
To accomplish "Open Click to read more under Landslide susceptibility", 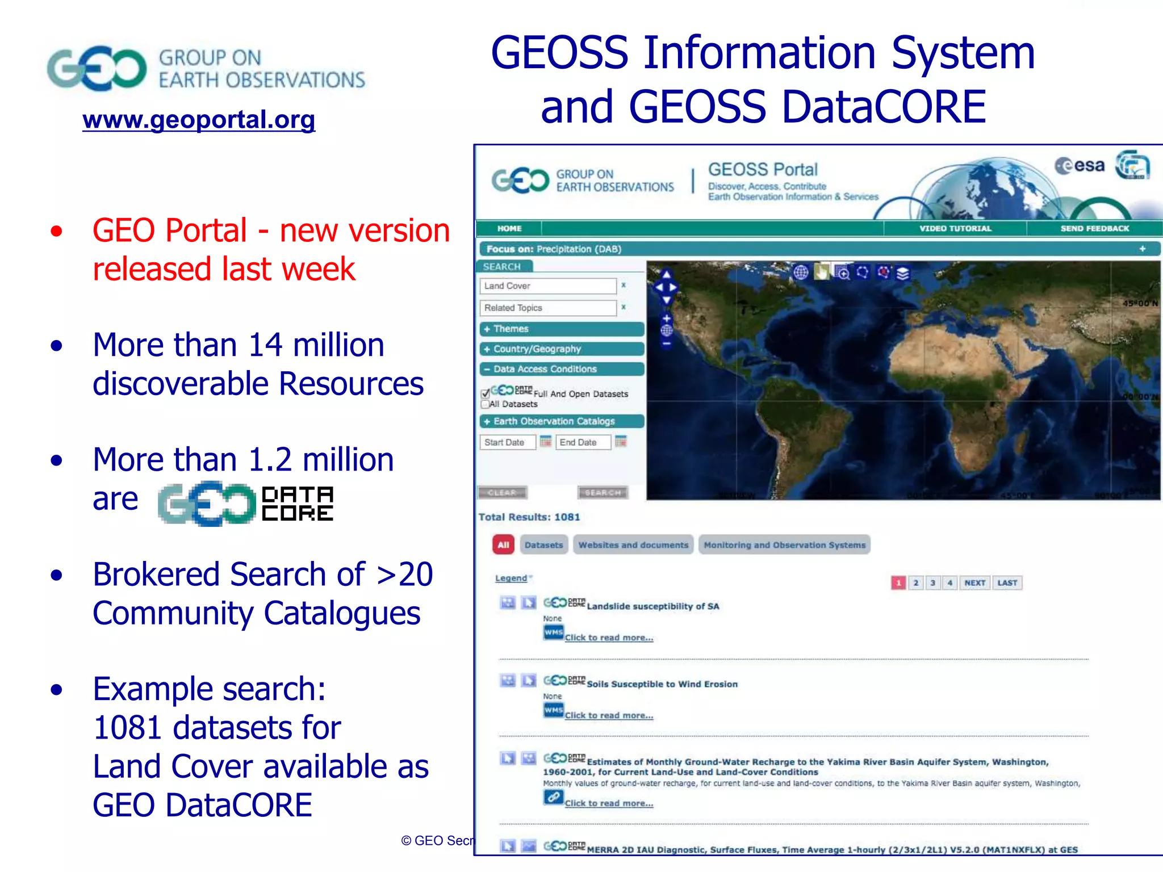I will tap(609, 638).
